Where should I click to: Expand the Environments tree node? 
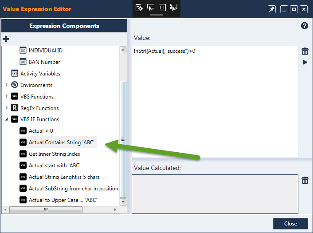[7, 85]
